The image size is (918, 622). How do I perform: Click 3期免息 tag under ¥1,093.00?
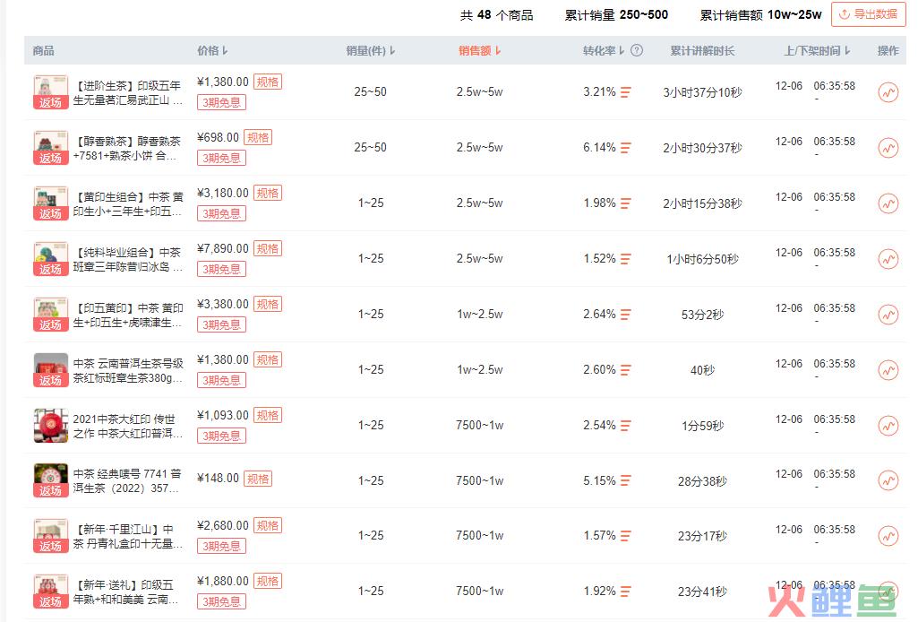221,436
